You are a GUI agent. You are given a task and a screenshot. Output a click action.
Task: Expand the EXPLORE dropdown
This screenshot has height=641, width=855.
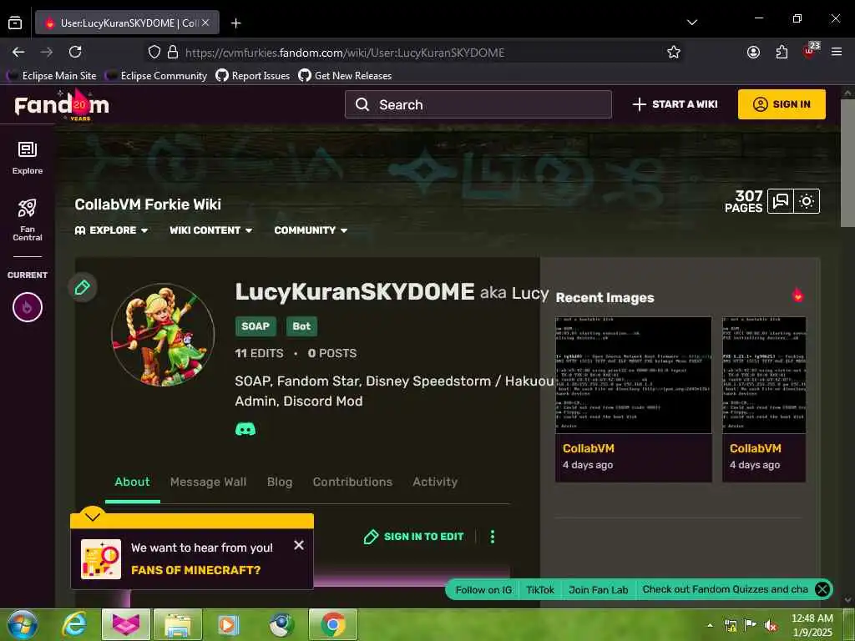(112, 230)
